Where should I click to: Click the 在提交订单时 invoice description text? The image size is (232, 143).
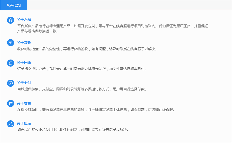point(96,110)
